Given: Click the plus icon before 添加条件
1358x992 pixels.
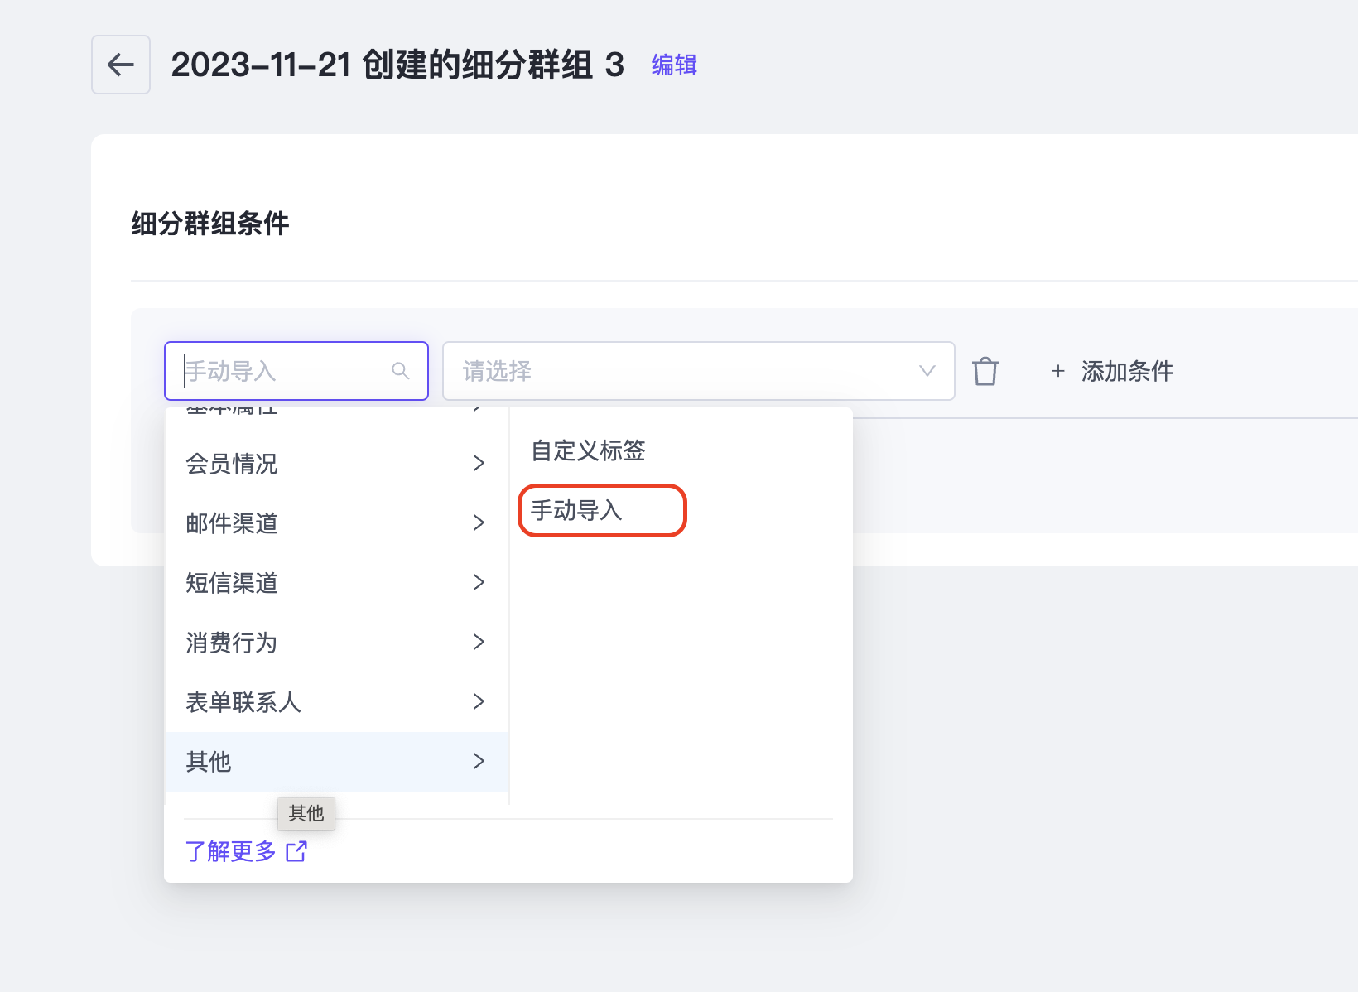Looking at the screenshot, I should (1057, 371).
